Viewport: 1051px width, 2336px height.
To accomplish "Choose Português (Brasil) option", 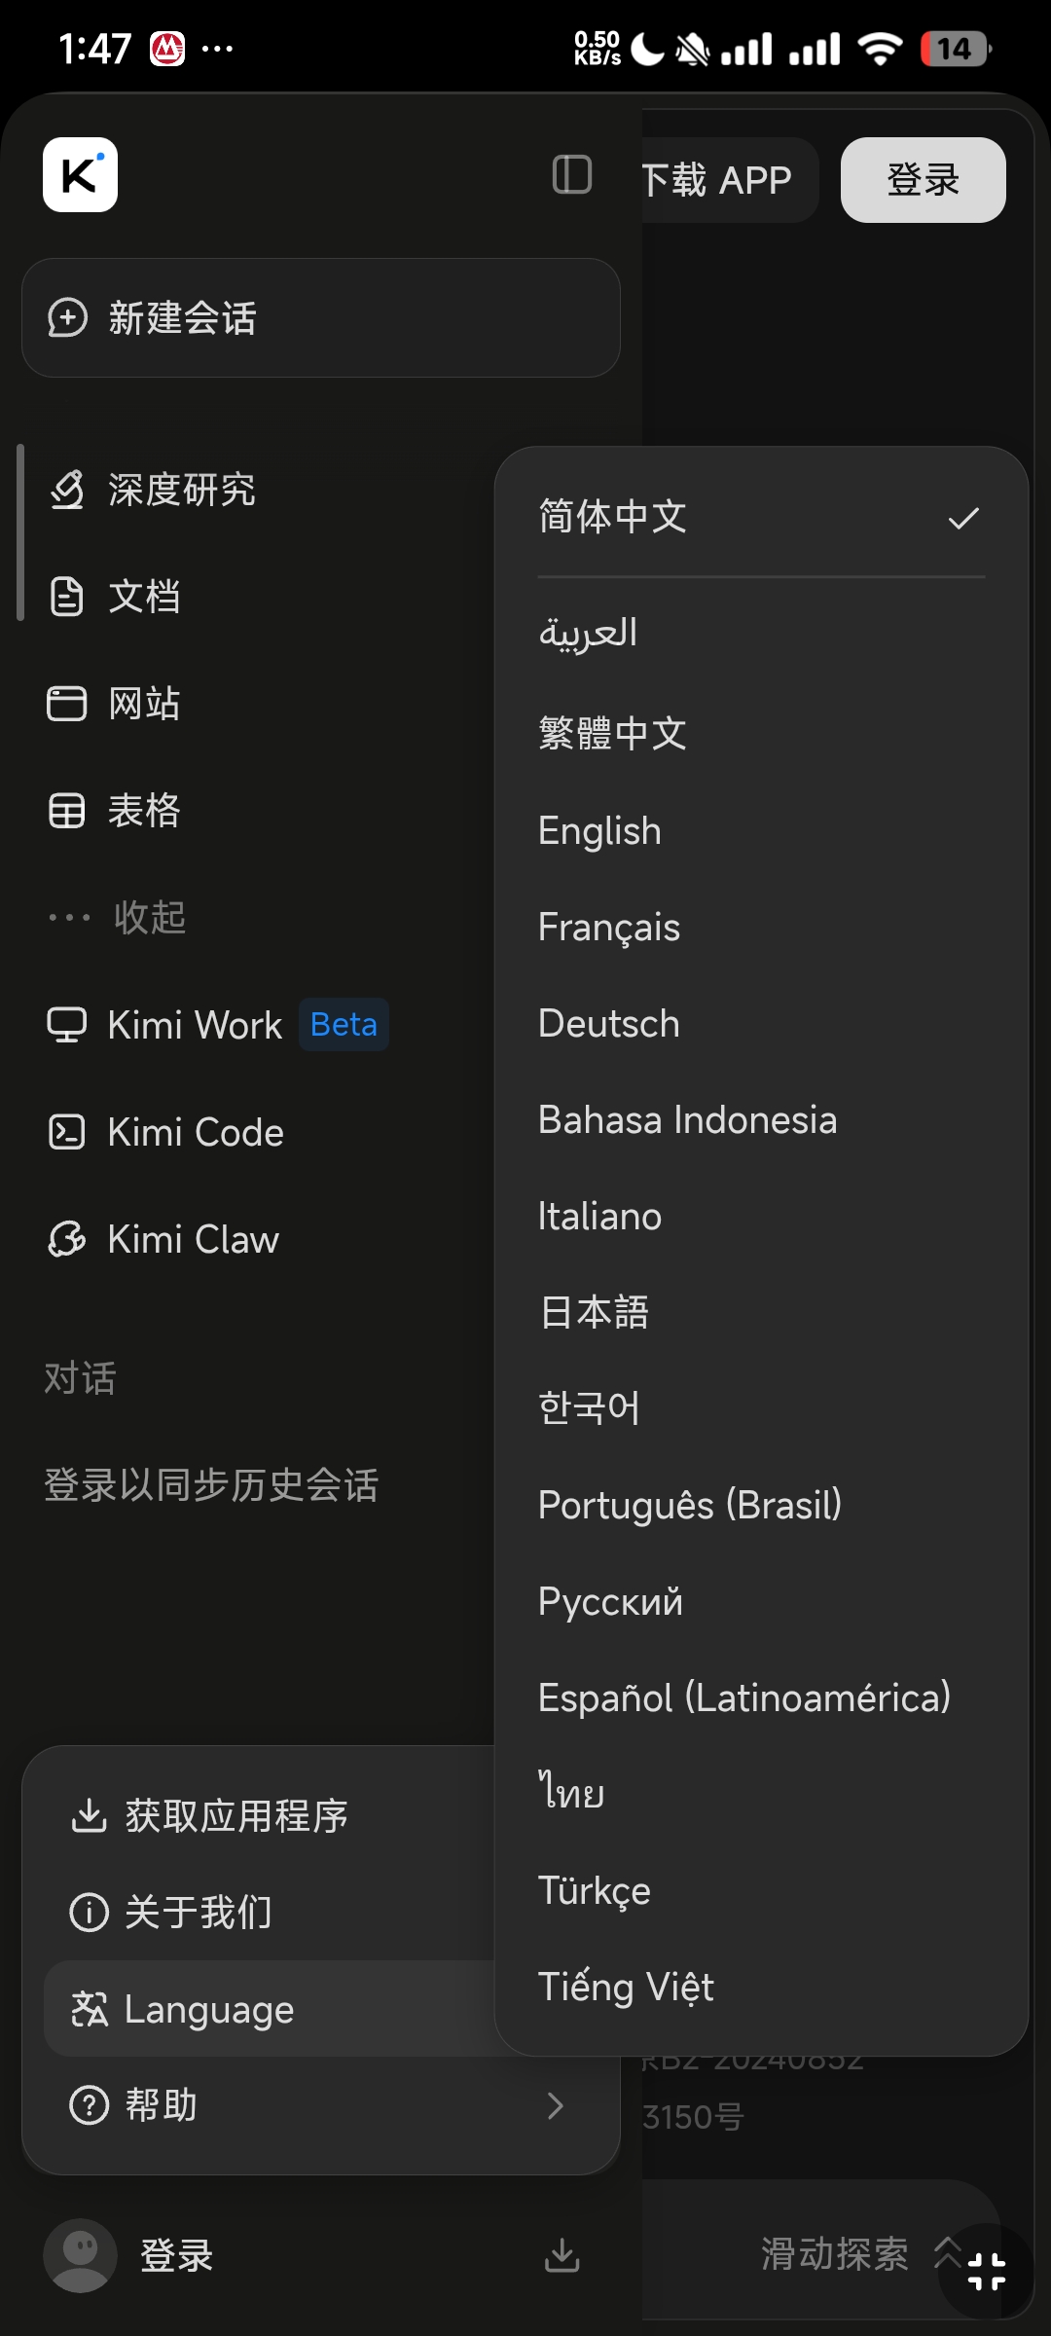I will (x=761, y=1505).
